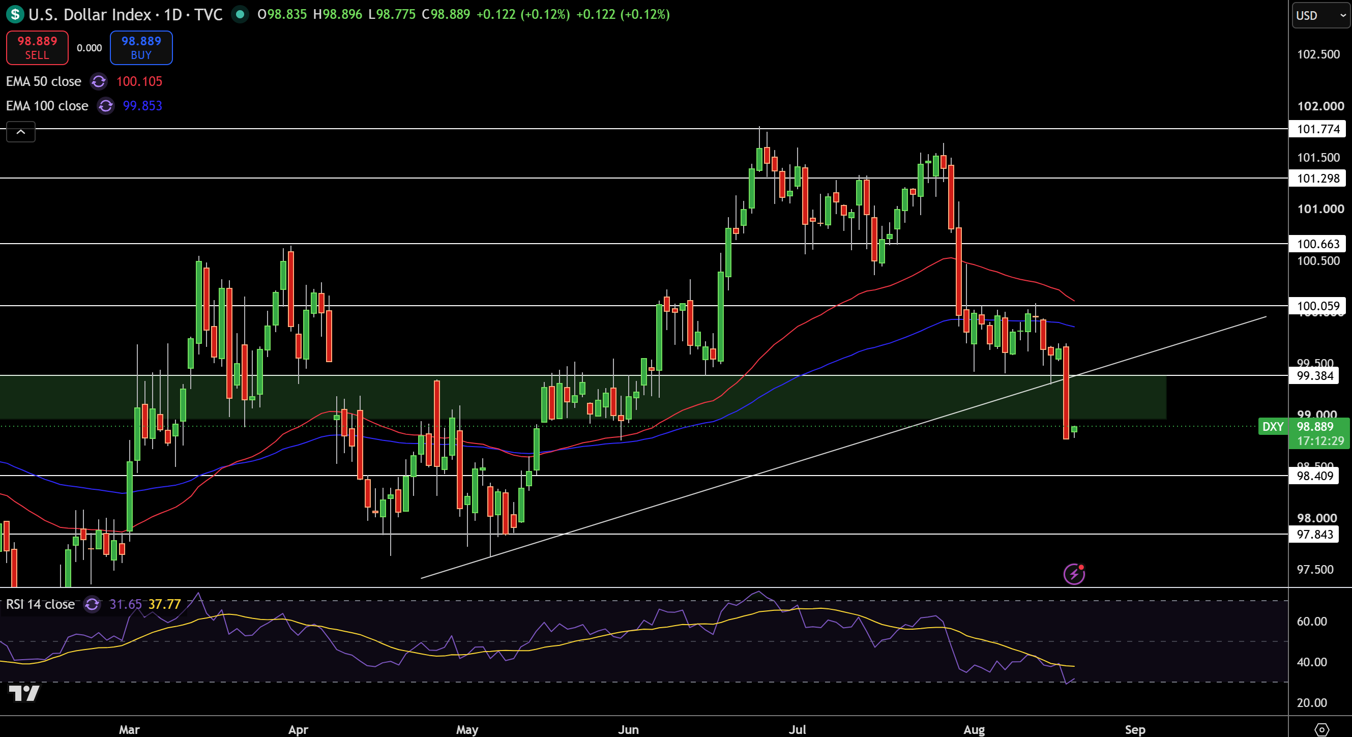Click the 99.384 price level label

[x=1314, y=376]
